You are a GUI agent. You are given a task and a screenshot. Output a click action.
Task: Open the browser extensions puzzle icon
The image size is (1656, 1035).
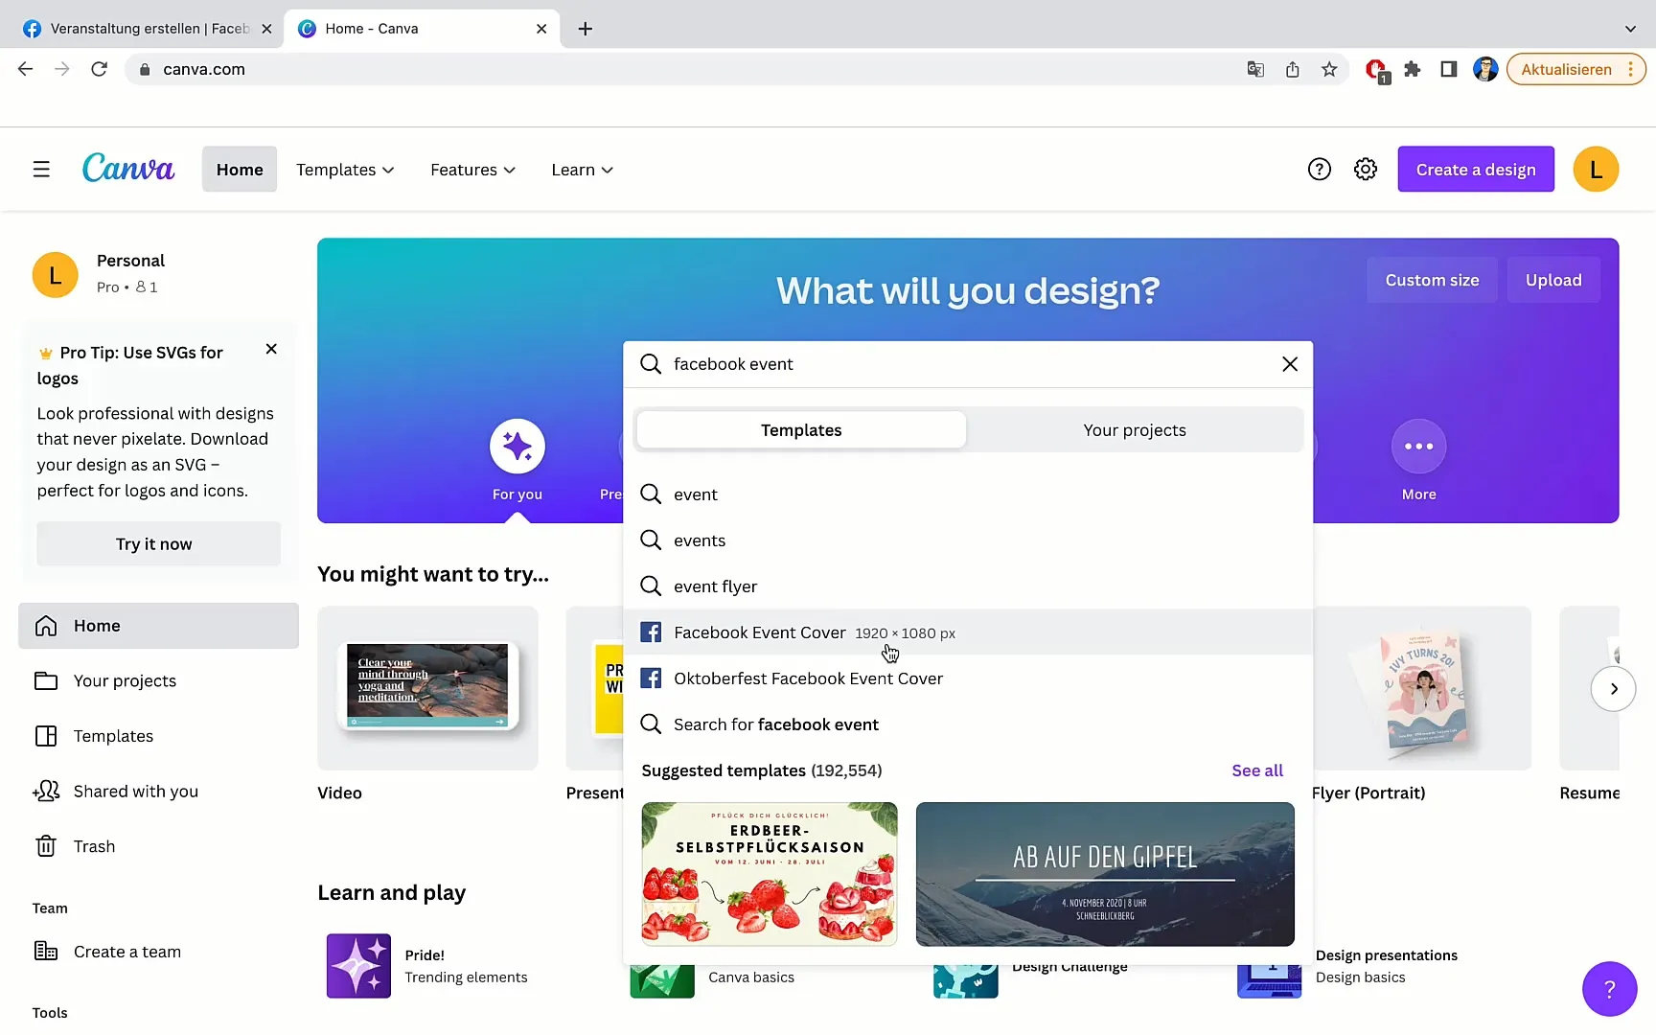(1412, 69)
